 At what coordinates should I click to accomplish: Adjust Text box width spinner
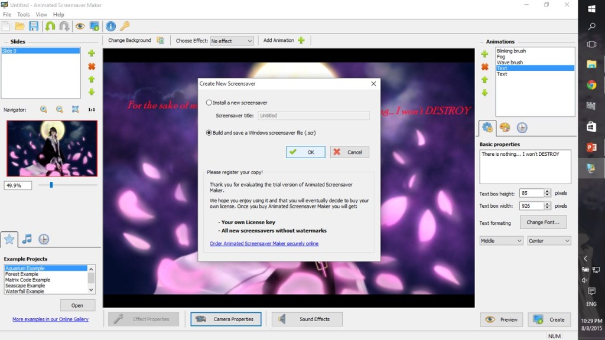coord(547,206)
